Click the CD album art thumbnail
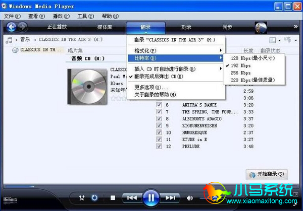 click(x=87, y=87)
